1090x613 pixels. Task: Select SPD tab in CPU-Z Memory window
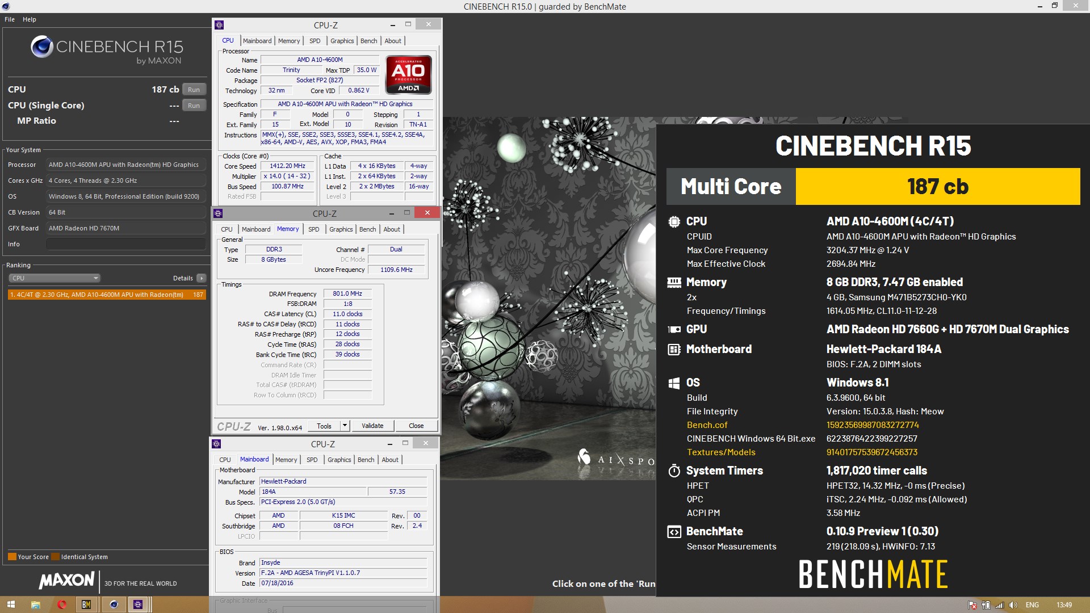[x=314, y=229]
